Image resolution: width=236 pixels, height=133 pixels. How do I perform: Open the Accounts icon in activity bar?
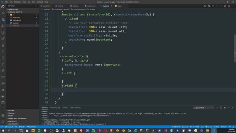coord(3,116)
